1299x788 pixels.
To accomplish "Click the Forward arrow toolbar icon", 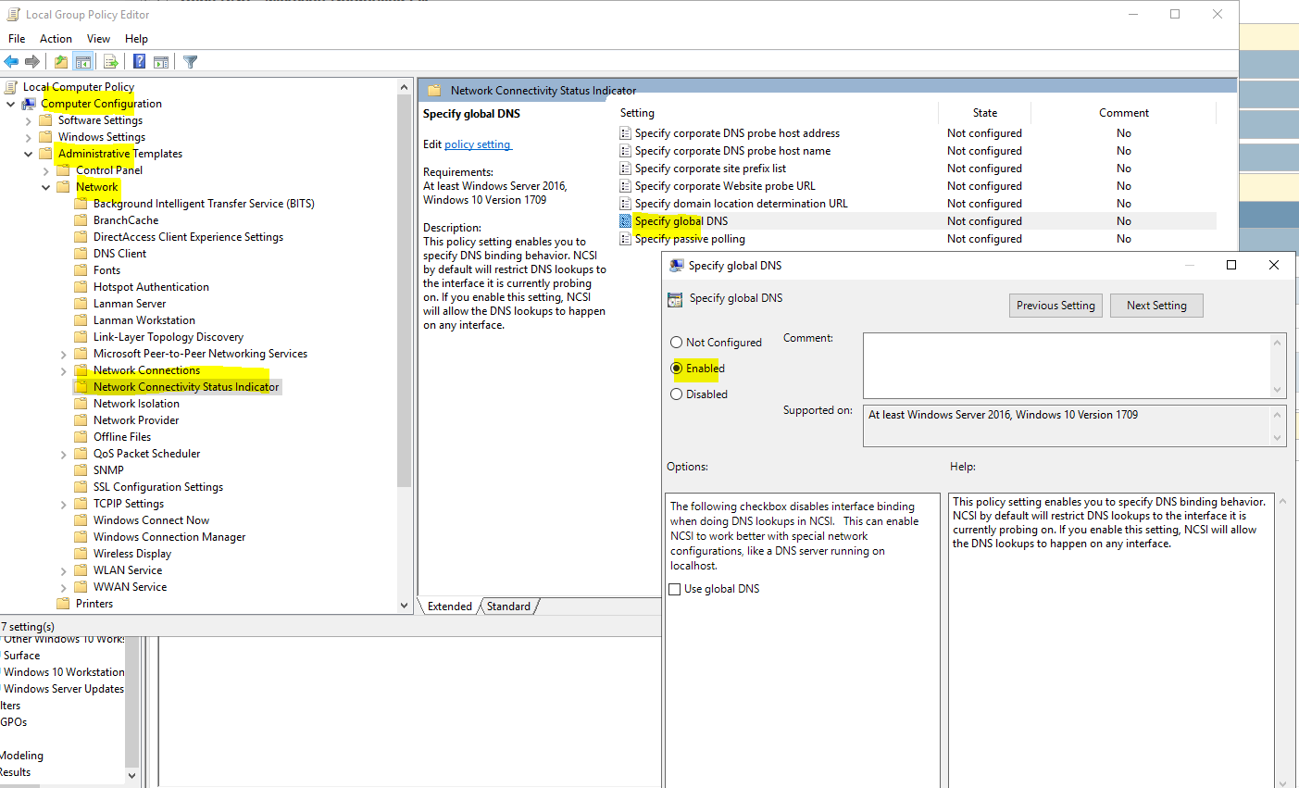I will 32,62.
